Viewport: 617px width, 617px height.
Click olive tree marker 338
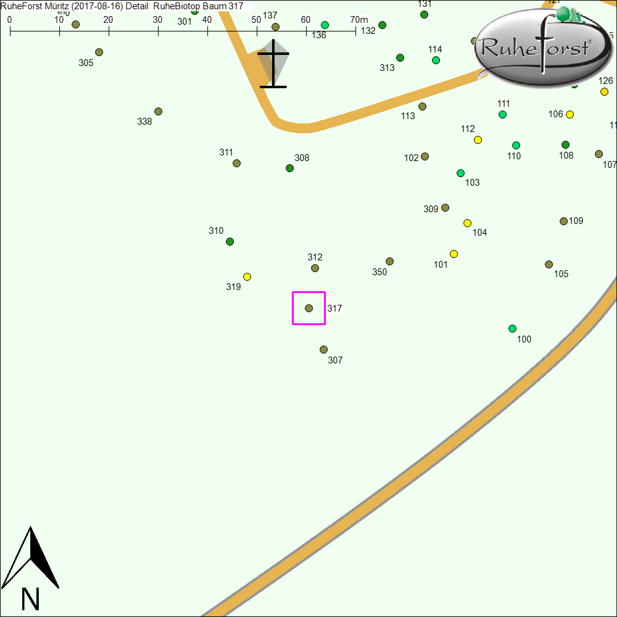click(x=158, y=111)
